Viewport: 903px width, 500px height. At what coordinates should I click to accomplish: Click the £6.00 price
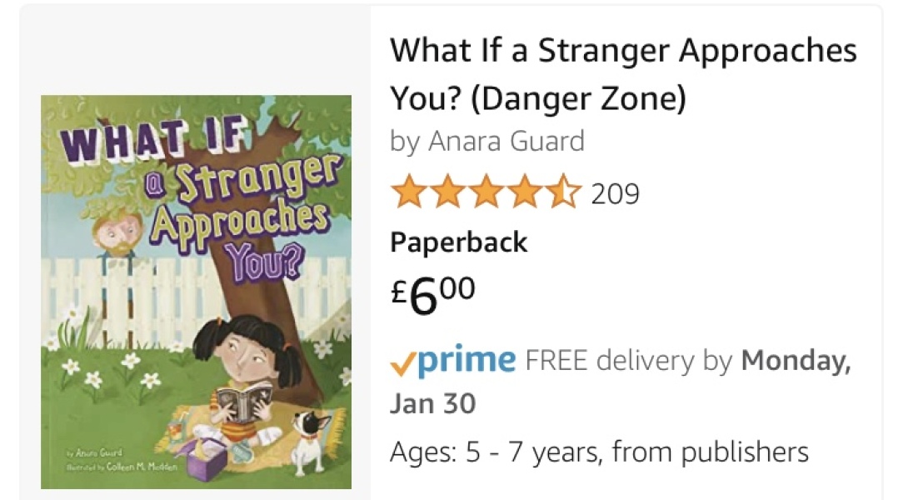pos(432,291)
